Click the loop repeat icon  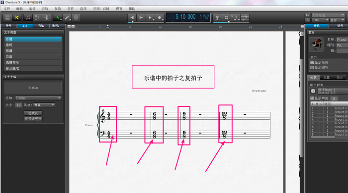pos(226,18)
